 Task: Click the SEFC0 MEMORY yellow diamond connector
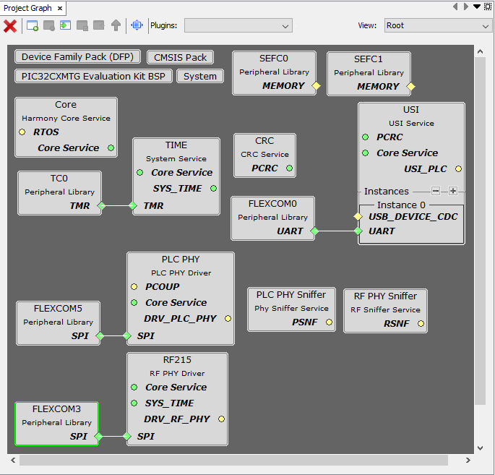pyautogui.click(x=315, y=86)
